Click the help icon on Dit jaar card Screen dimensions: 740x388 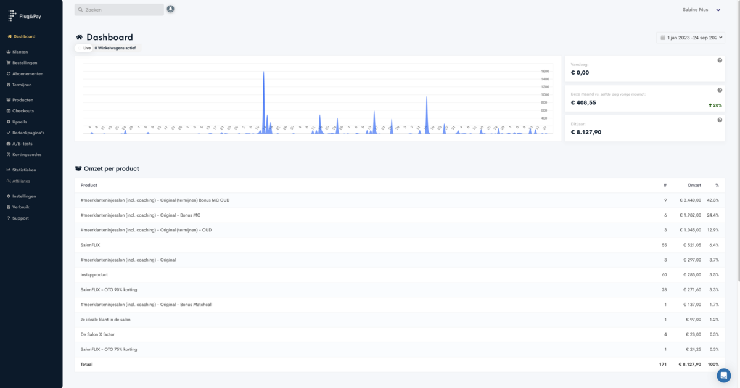point(720,120)
